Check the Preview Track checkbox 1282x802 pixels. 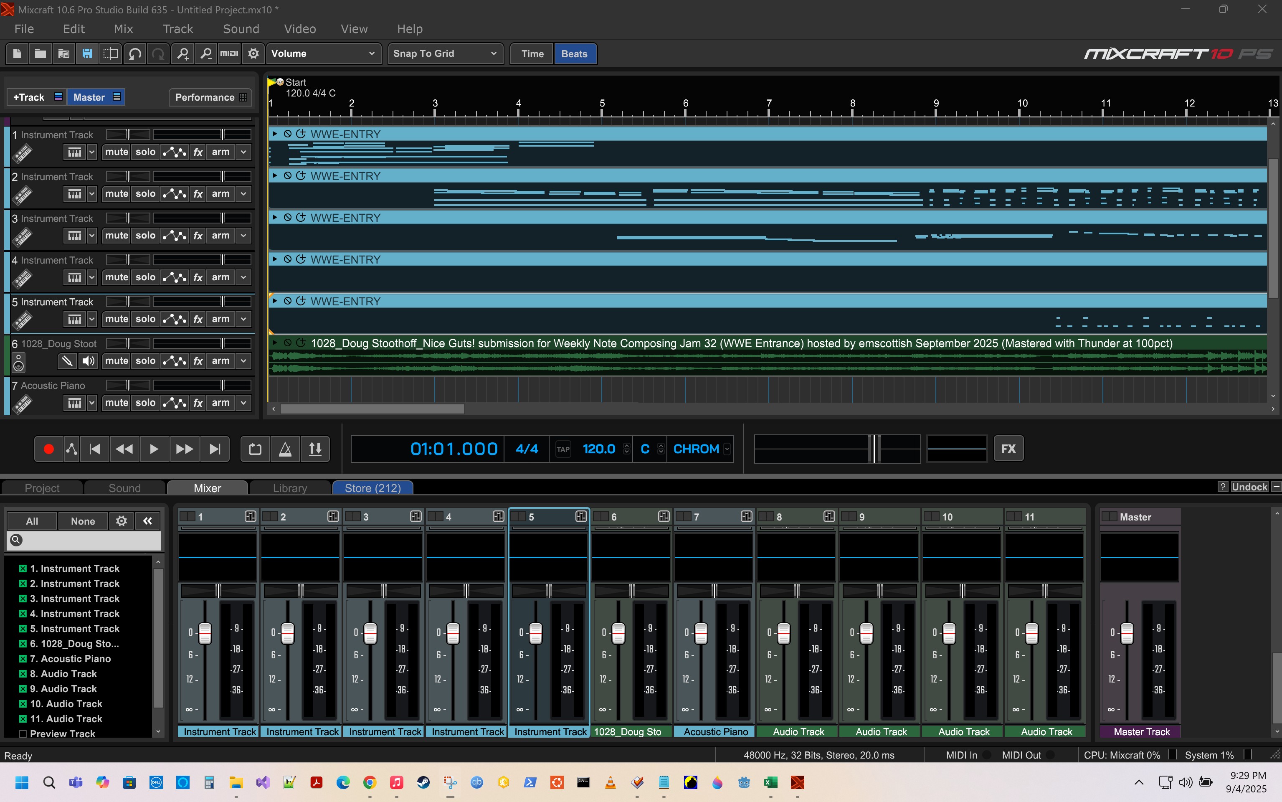click(23, 734)
